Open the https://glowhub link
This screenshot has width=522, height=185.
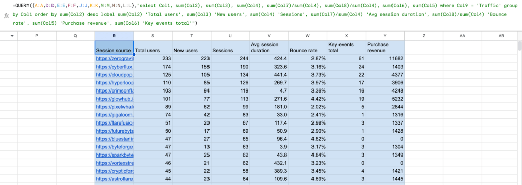(x=115, y=99)
